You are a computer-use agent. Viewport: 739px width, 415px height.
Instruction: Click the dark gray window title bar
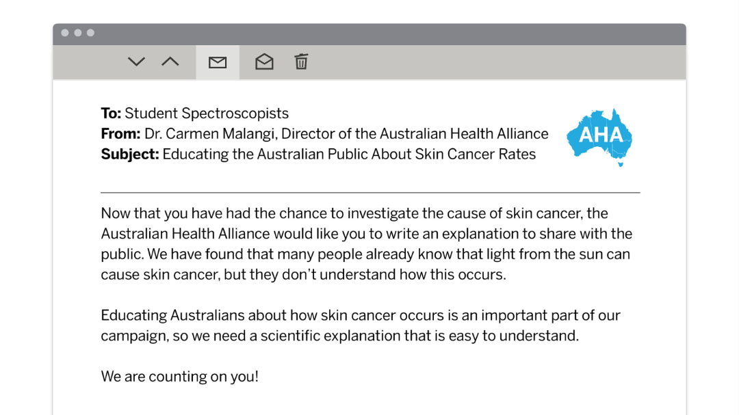pyautogui.click(x=383, y=34)
